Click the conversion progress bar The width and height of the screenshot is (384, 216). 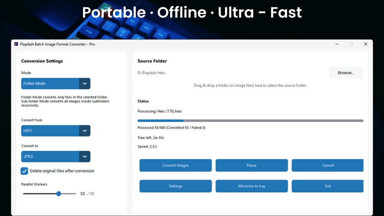pos(250,121)
